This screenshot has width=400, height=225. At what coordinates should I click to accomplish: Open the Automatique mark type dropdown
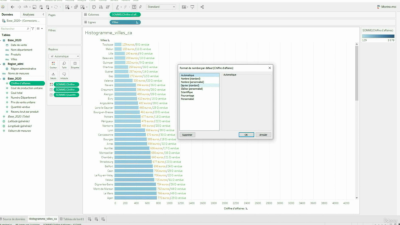click(x=64, y=56)
